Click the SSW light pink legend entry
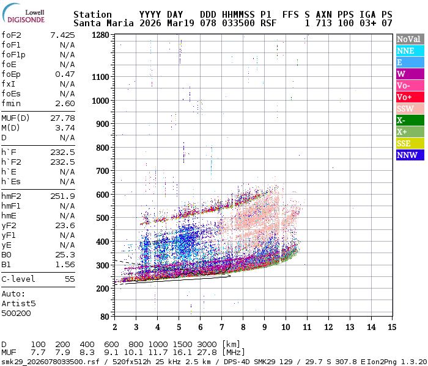The height and width of the screenshot is (366, 428). [410, 109]
